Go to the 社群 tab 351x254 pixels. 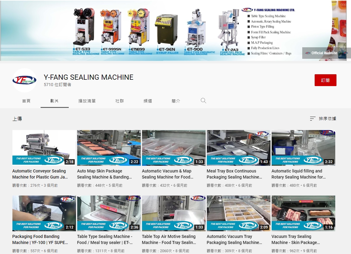(120, 101)
